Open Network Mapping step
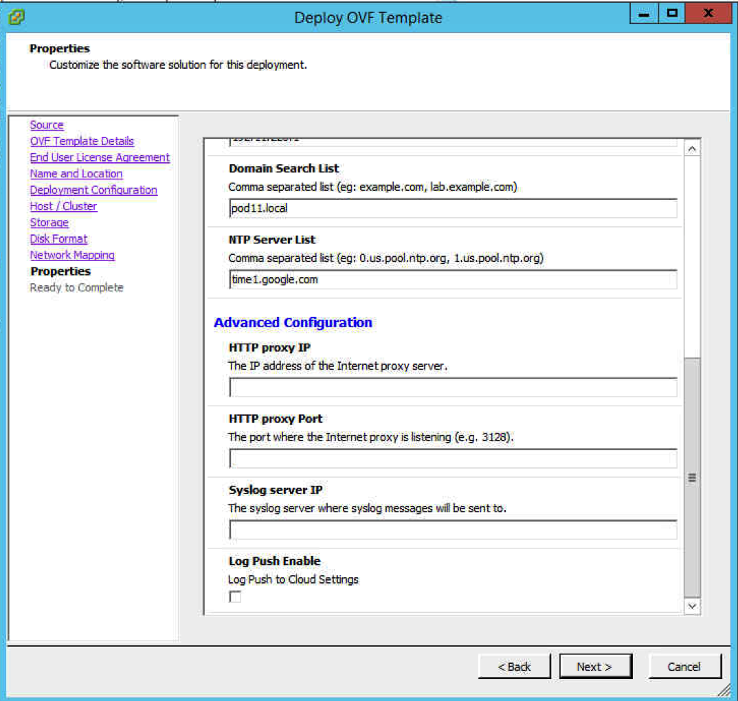 (x=72, y=255)
